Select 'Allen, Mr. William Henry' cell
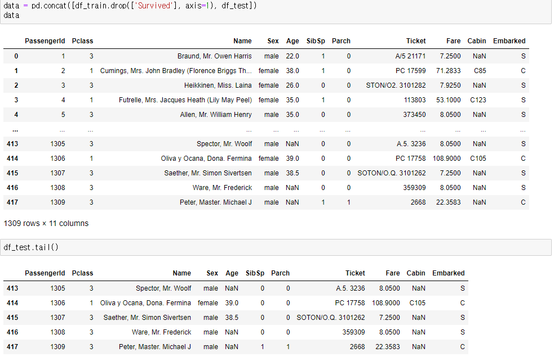This screenshot has width=554, height=357. pyautogui.click(x=216, y=115)
